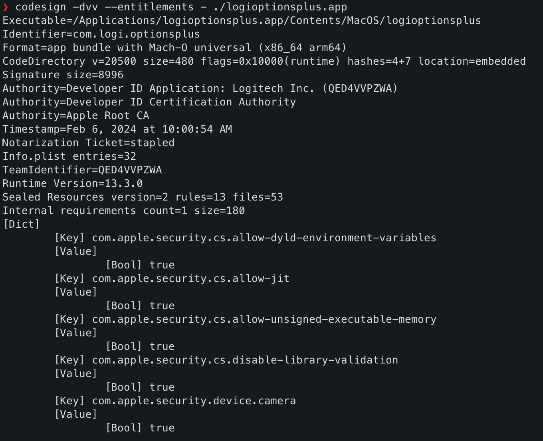Click the Signature size=8996 line
543x441 pixels.
pos(63,75)
